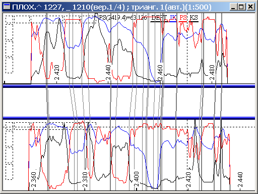Click depth label 2.420 in lower log

click(x=188, y=179)
